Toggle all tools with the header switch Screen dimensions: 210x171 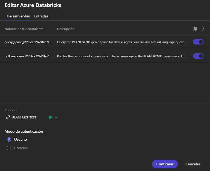198,29
